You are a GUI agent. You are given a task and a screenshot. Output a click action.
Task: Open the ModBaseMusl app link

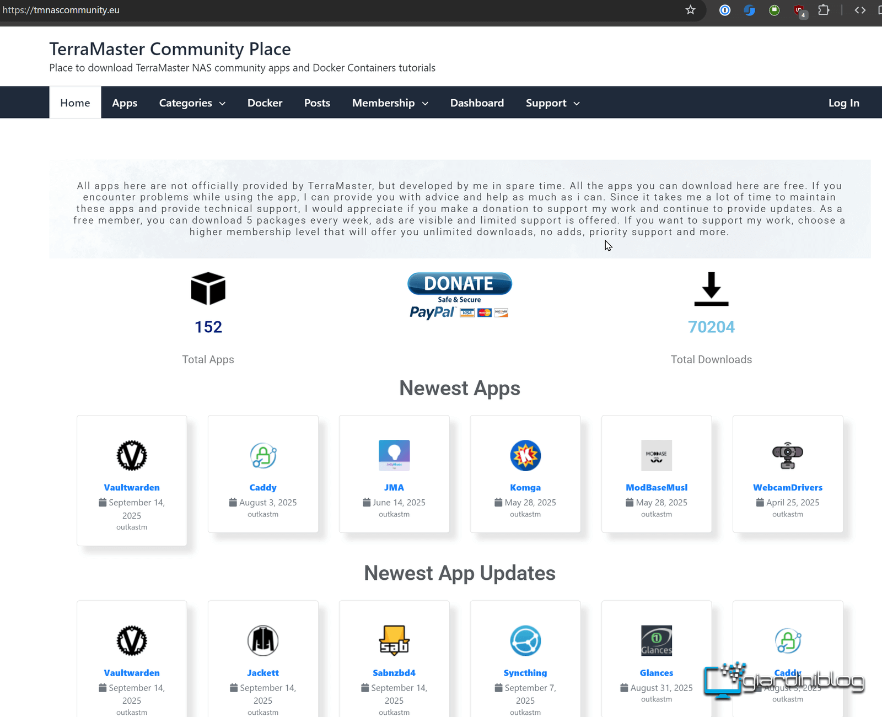[x=657, y=488]
